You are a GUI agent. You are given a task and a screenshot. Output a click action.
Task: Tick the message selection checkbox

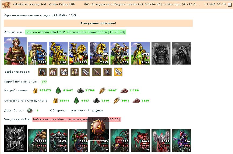230,5
